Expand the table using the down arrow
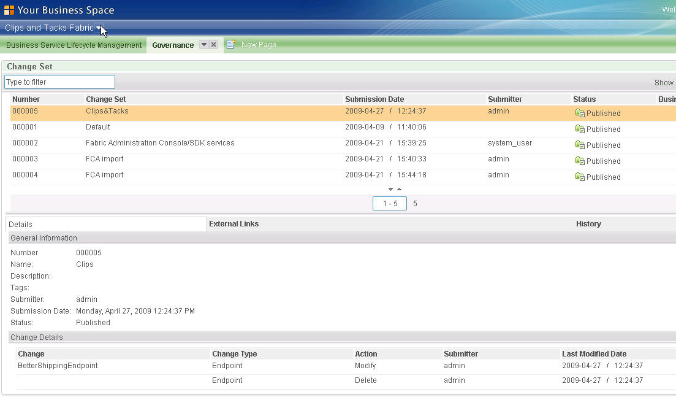 point(390,190)
